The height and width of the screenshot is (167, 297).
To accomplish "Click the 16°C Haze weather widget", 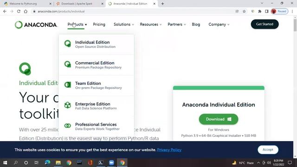I will click(243, 163).
